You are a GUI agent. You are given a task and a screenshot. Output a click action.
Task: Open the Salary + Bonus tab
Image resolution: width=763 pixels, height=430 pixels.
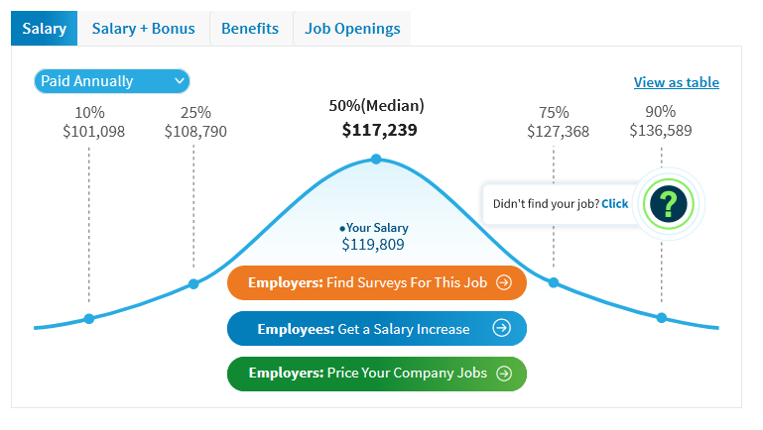pos(143,29)
